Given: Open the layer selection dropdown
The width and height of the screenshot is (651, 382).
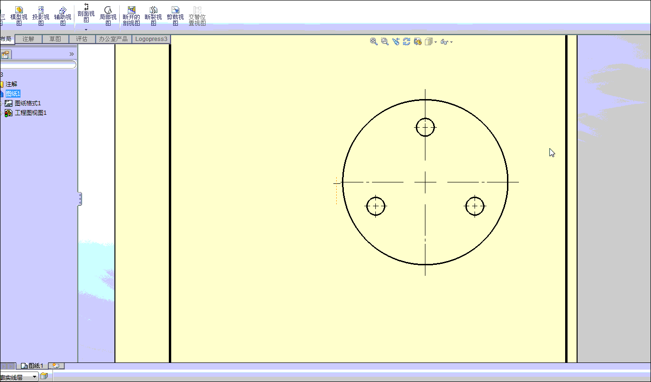Looking at the screenshot, I should coord(35,377).
